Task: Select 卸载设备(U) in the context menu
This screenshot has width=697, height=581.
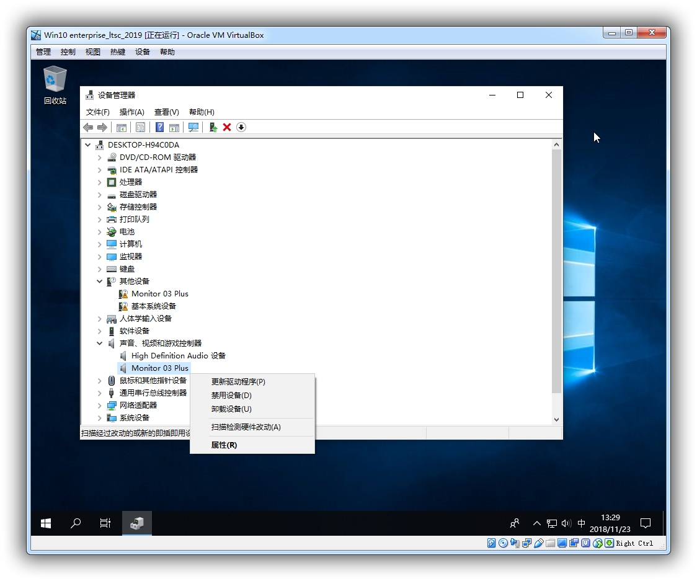Action: pyautogui.click(x=231, y=409)
